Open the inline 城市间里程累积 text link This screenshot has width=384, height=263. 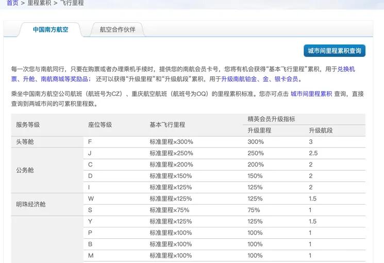point(311,94)
